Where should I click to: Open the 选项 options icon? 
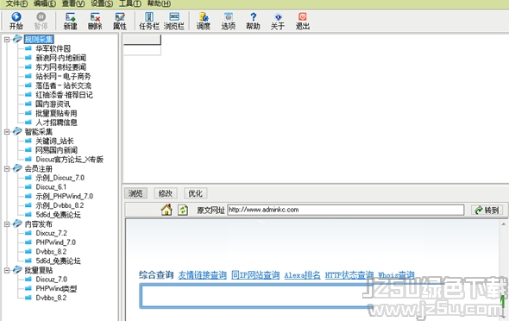tap(229, 17)
